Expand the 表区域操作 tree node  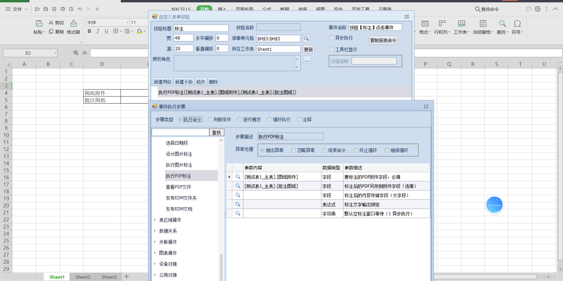click(155, 220)
